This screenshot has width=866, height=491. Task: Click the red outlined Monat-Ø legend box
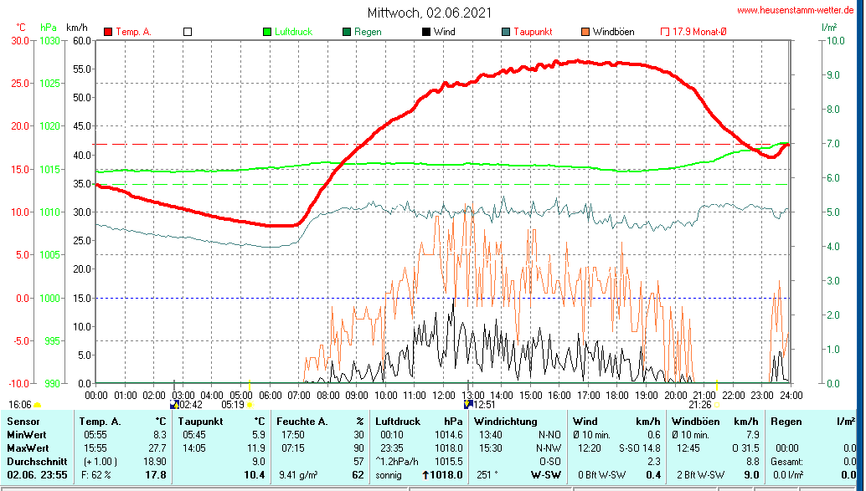665,32
